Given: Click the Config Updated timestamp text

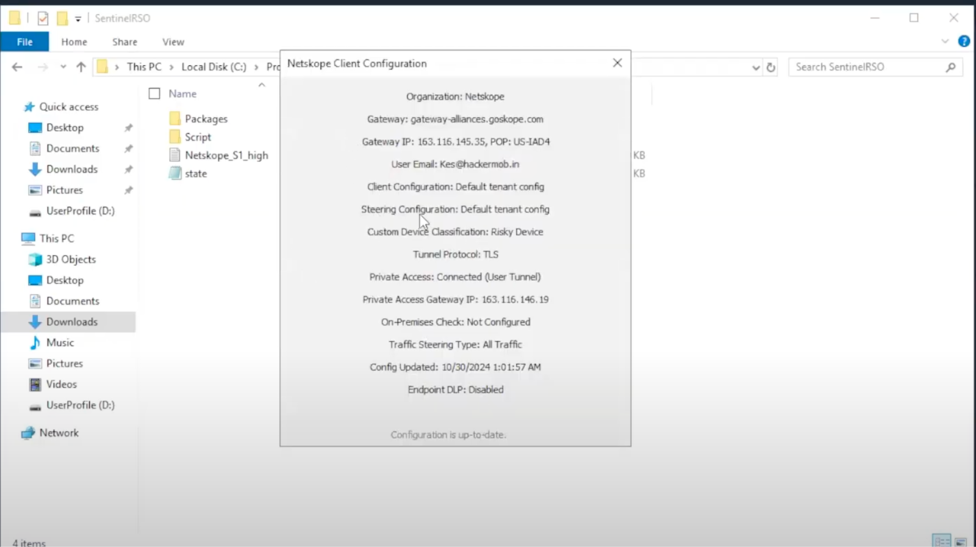Looking at the screenshot, I should 455,368.
